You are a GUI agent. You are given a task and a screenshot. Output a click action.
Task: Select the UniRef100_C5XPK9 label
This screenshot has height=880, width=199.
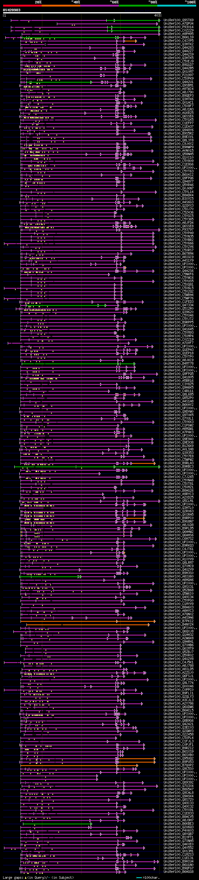pyautogui.click(x=178, y=79)
